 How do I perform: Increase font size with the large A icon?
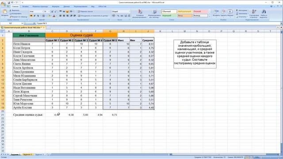coord(52,11)
